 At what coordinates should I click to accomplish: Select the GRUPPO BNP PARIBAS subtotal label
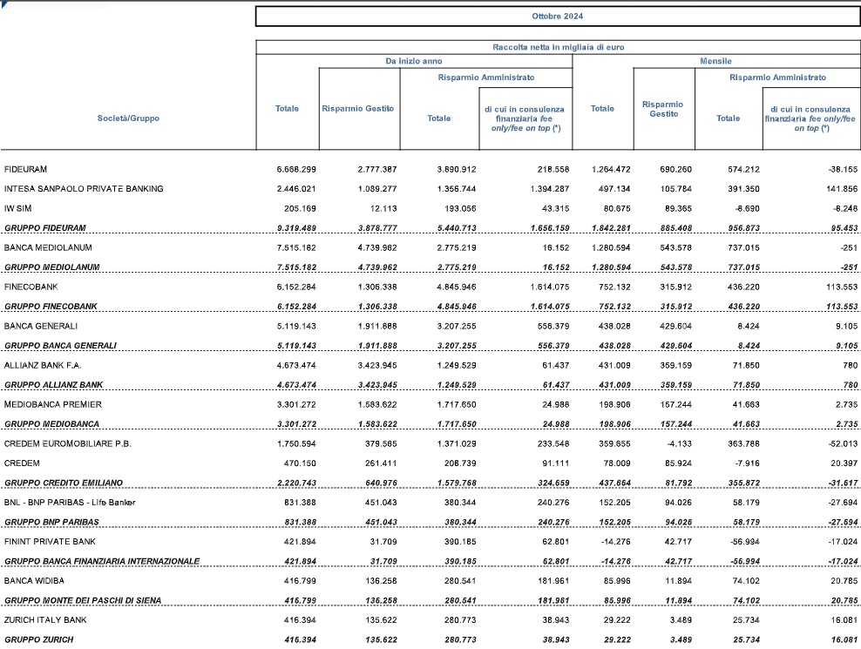click(x=51, y=522)
